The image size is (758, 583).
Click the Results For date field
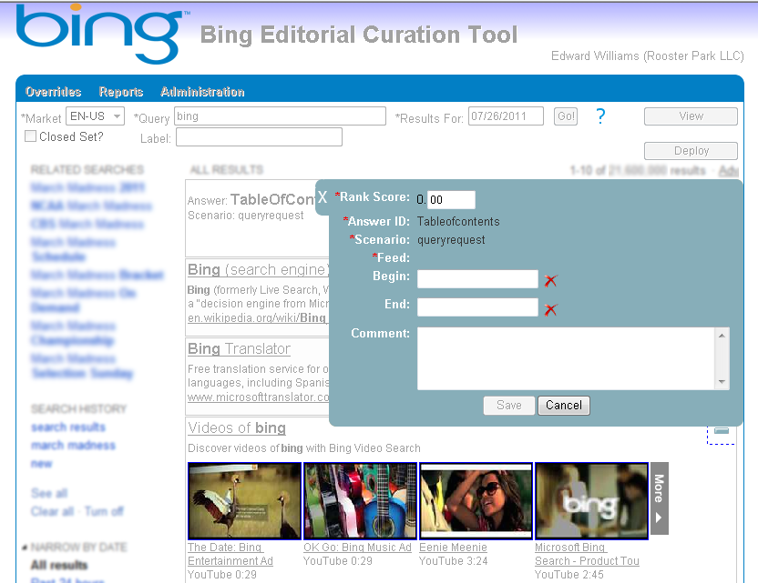coord(506,116)
